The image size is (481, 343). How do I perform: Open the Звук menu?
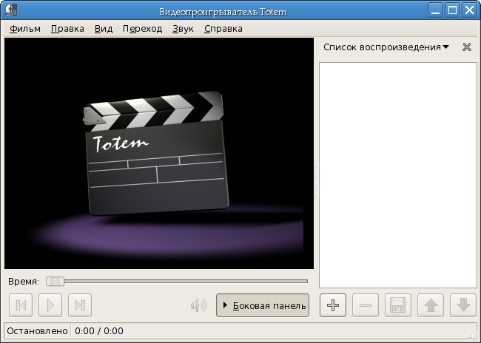pyautogui.click(x=183, y=29)
